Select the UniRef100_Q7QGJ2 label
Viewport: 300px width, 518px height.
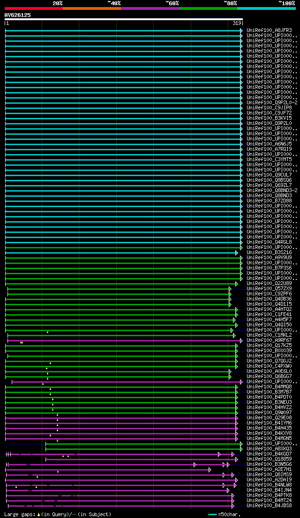click(269, 361)
